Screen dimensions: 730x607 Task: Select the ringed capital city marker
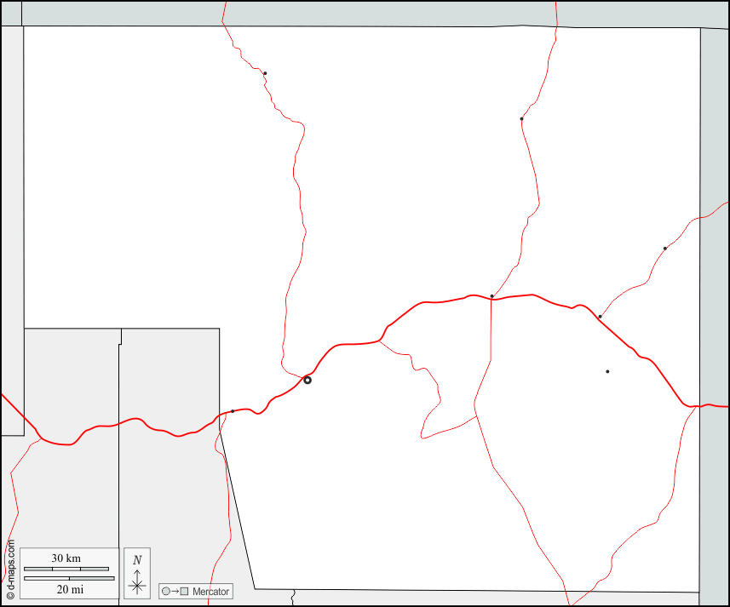click(308, 380)
